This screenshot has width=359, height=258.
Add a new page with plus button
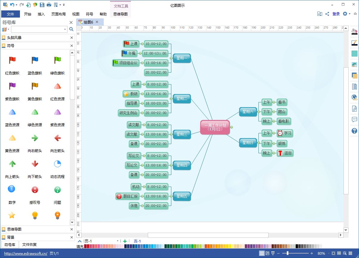[x=125, y=241]
